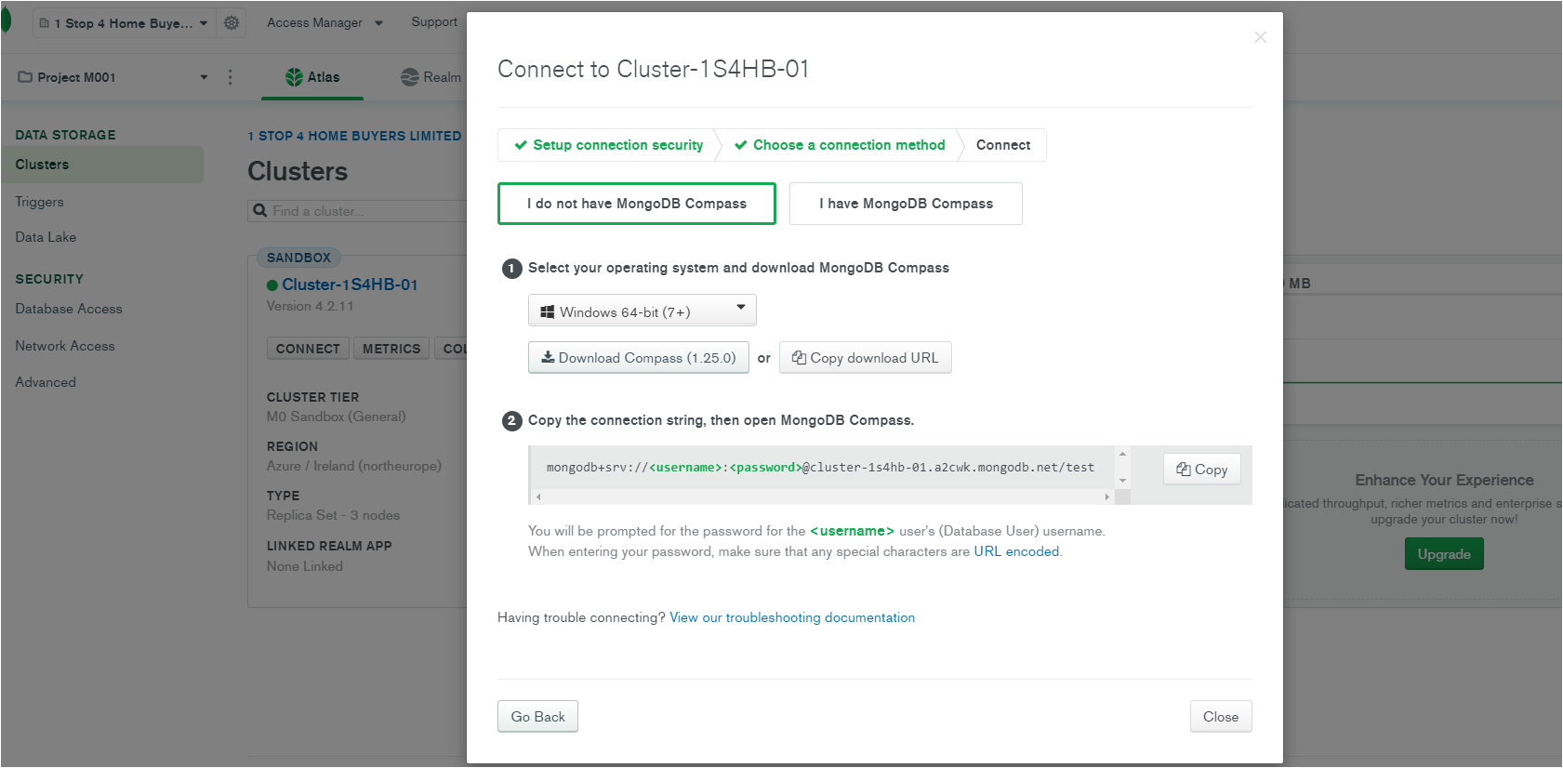Click the Project M001 folder icon
The image size is (1563, 768).
[x=25, y=77]
